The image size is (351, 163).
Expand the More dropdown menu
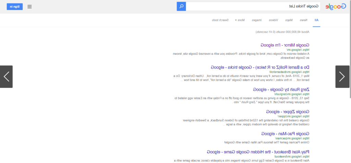240,20
